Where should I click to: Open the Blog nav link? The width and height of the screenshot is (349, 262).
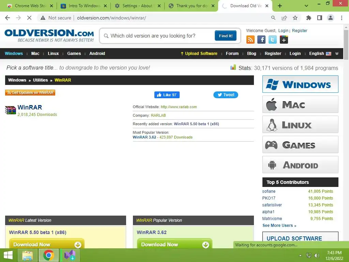click(x=252, y=54)
